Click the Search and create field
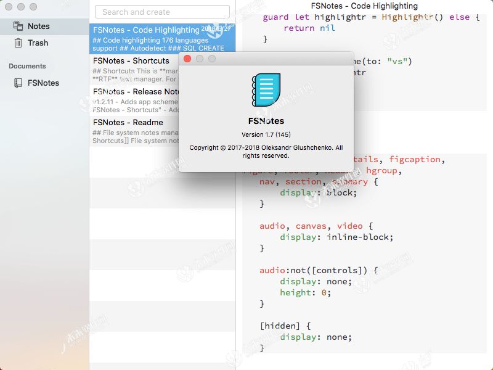Viewport: 493px width, 370px height. [x=162, y=12]
